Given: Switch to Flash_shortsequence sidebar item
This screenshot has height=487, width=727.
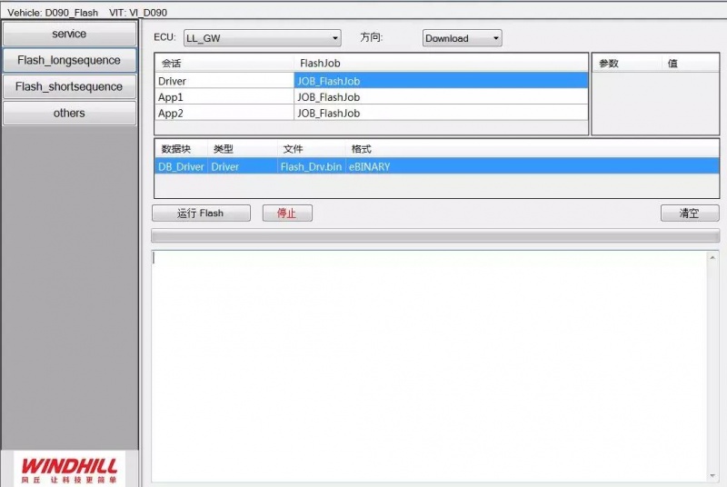Looking at the screenshot, I should coord(69,86).
